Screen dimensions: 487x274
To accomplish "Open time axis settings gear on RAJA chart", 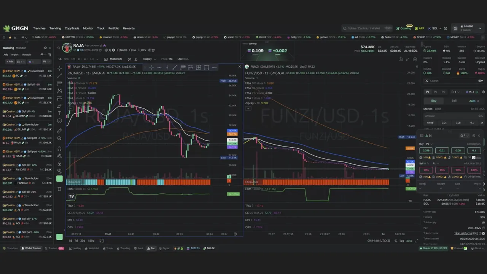I will 235,234.
